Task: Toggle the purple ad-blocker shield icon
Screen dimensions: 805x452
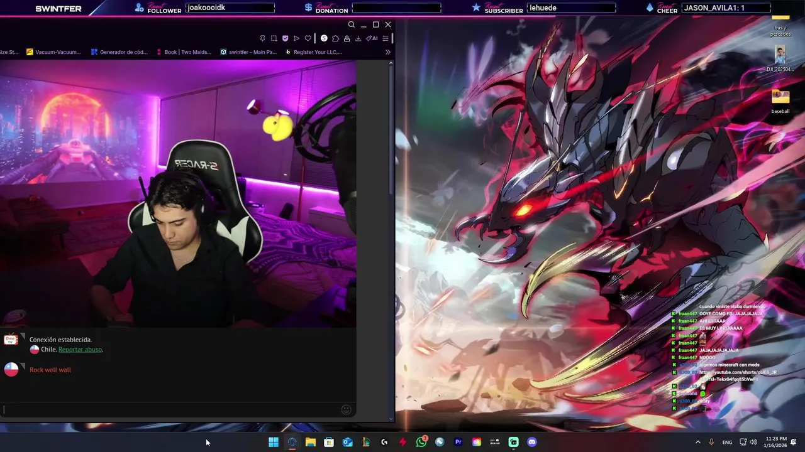Action: (285, 38)
